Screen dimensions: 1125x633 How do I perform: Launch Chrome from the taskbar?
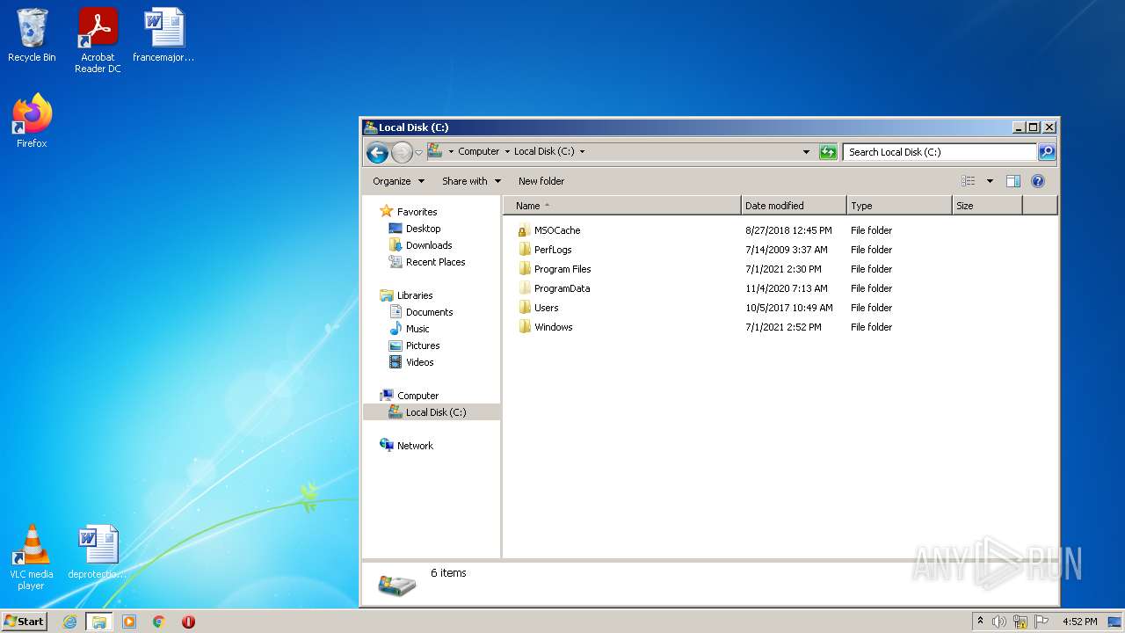click(159, 622)
